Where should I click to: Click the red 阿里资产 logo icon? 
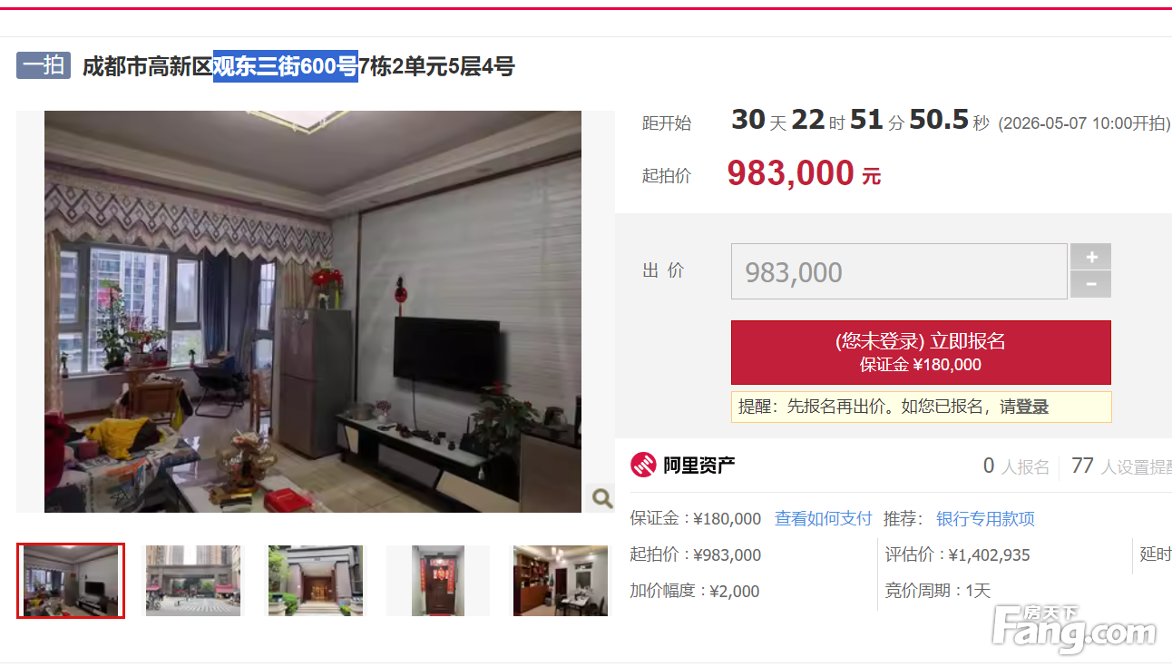(643, 466)
